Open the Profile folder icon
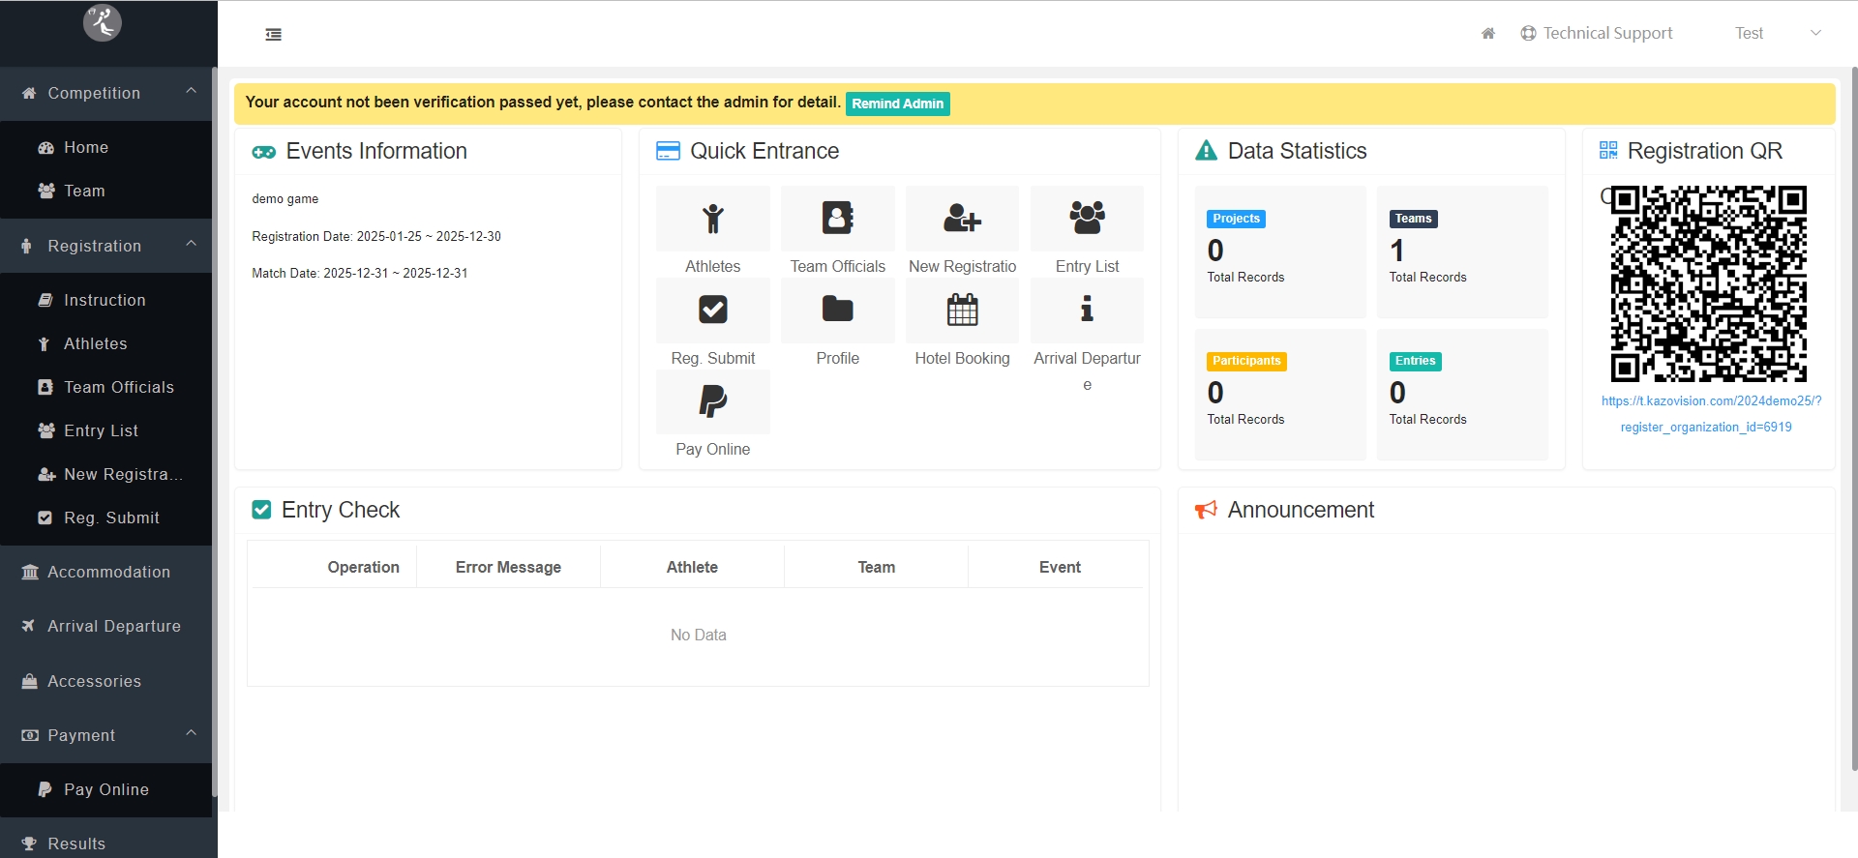The image size is (1858, 858). 837,311
